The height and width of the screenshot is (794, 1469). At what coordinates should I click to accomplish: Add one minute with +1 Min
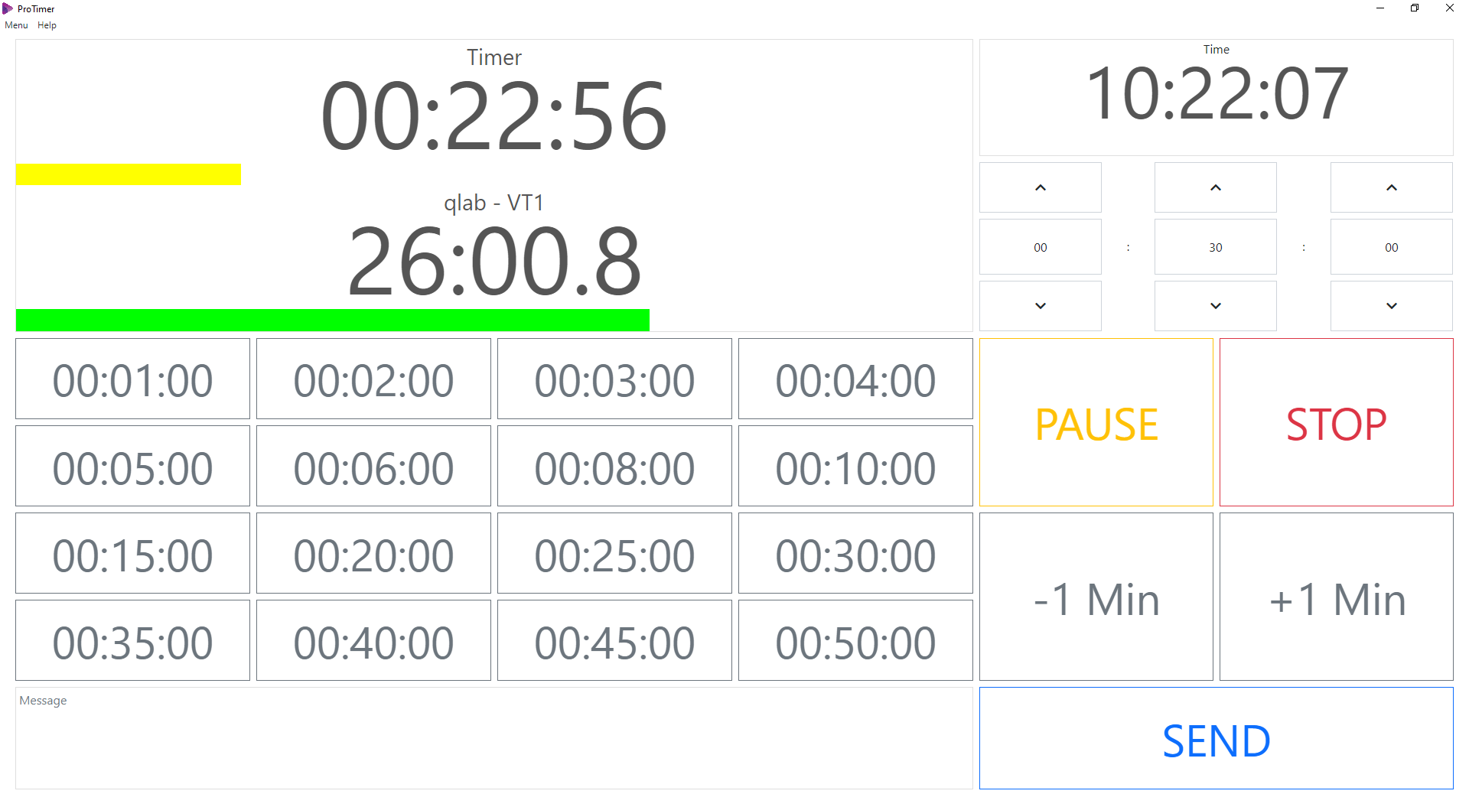click(1336, 597)
